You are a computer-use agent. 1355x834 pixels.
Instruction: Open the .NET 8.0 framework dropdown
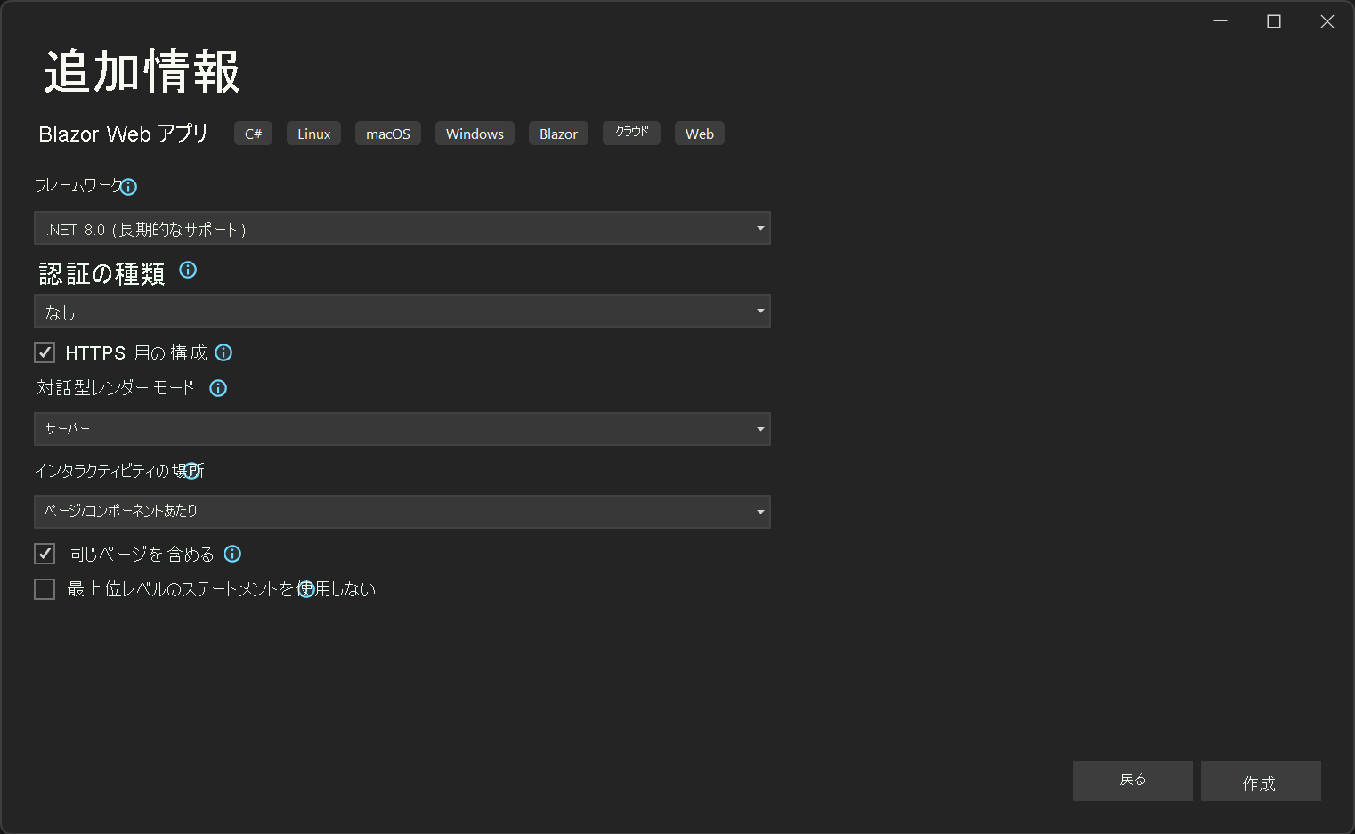[402, 228]
